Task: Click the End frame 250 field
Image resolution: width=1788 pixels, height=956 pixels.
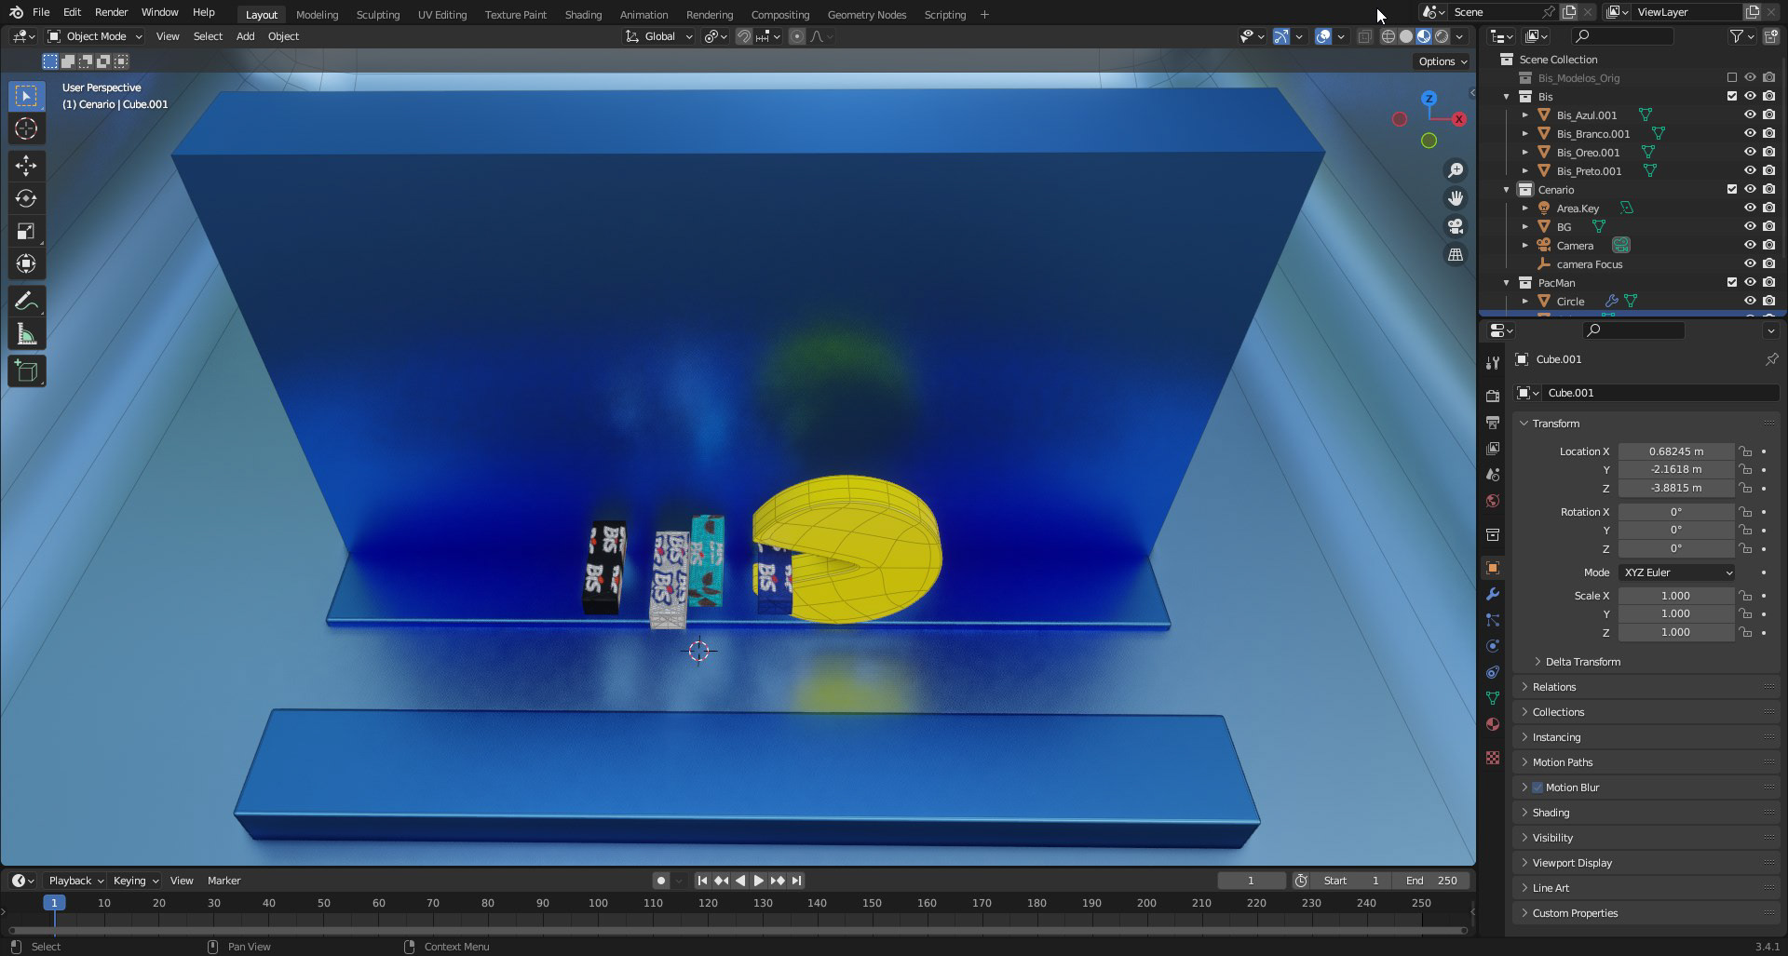Action: pyautogui.click(x=1432, y=881)
